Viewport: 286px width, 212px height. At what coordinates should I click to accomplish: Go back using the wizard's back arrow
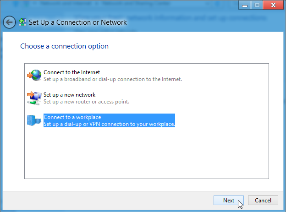pyautogui.click(x=9, y=22)
